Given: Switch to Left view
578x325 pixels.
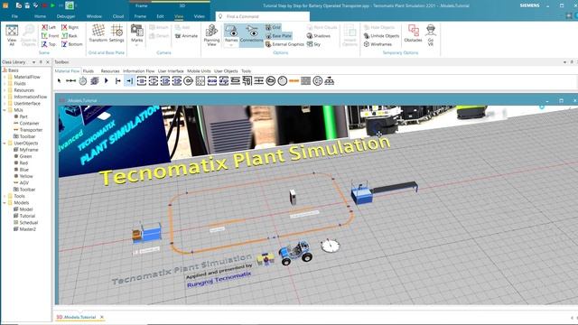Looking at the screenshot, I should coord(48,27).
